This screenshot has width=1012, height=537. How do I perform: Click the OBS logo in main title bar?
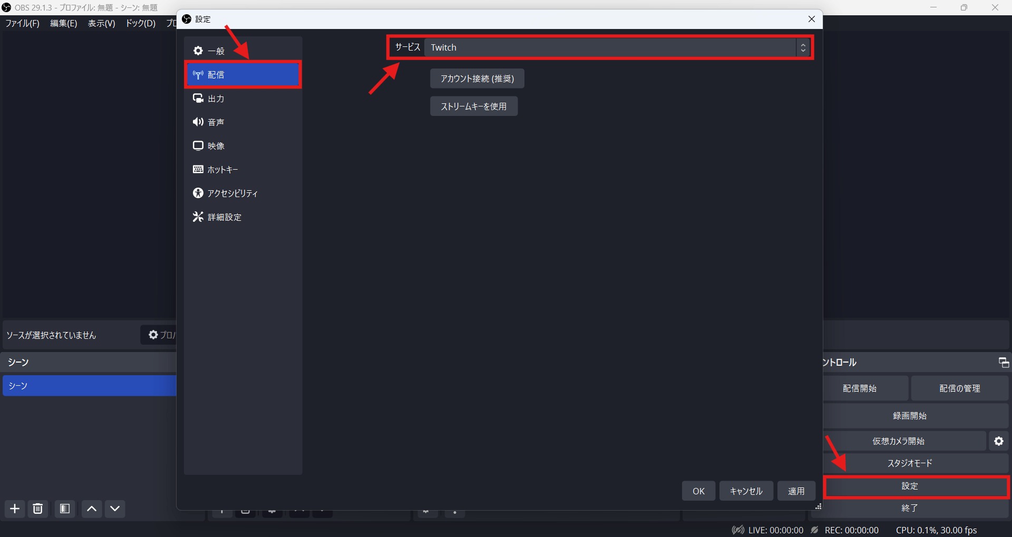(x=6, y=7)
